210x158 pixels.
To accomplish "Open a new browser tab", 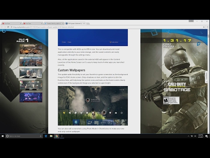I will coord(88,24).
